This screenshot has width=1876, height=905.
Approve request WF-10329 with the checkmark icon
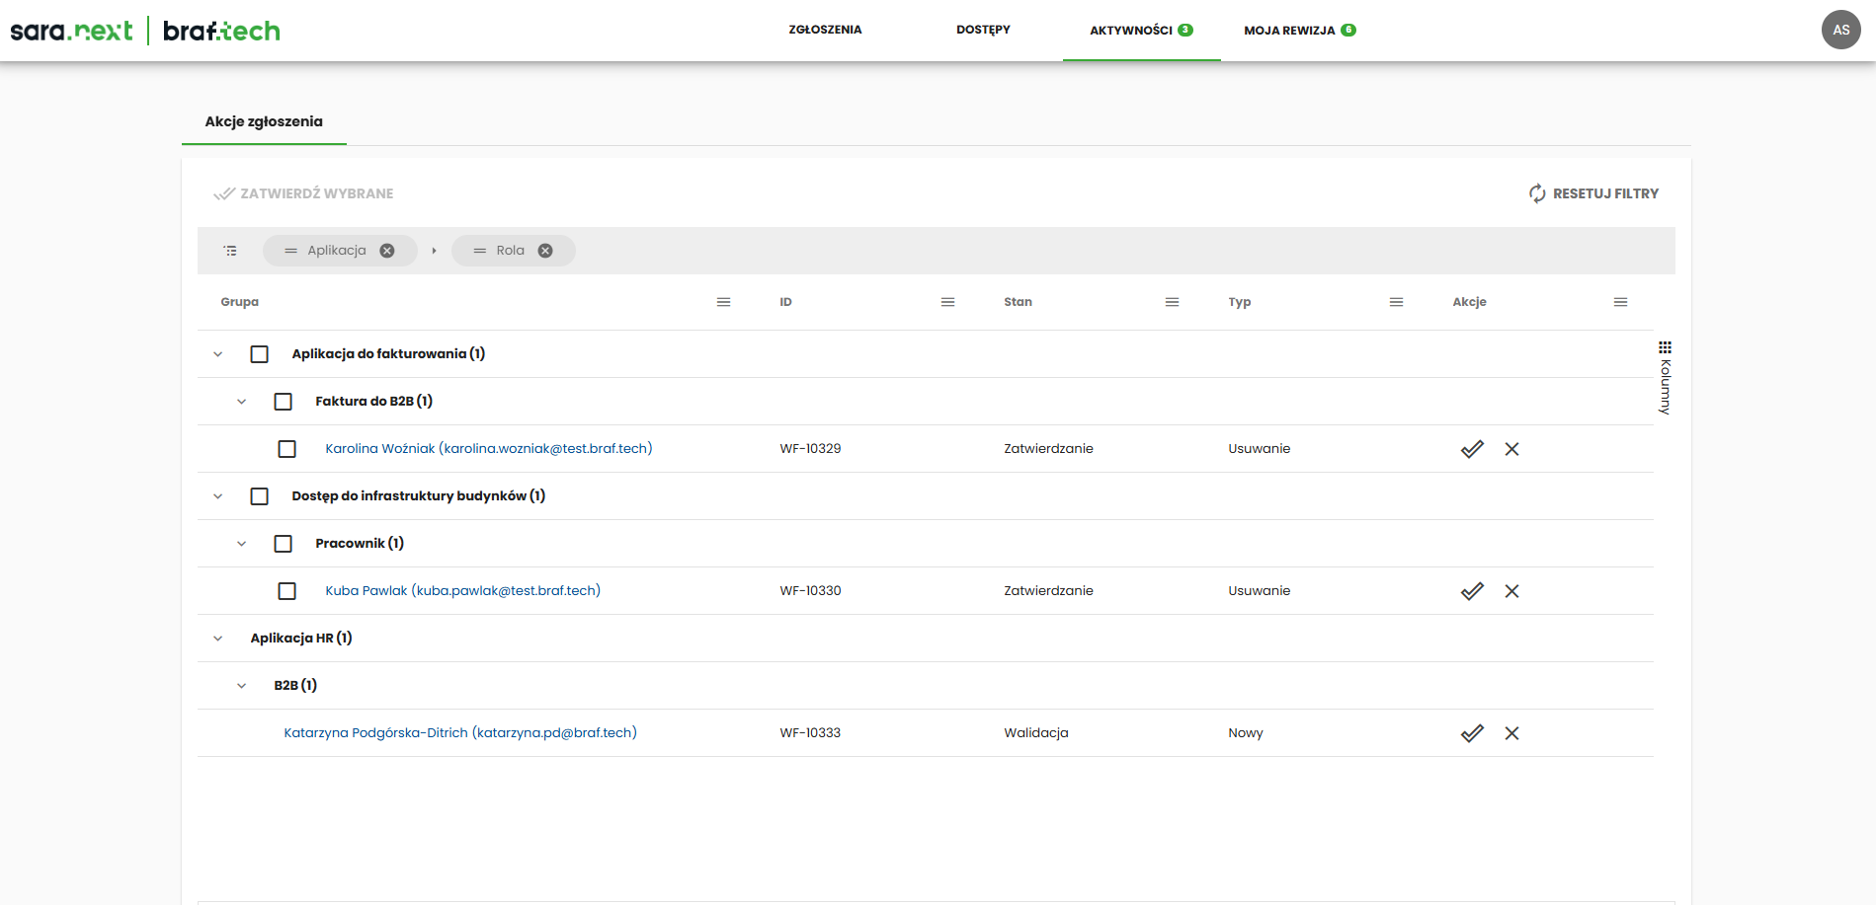click(x=1472, y=449)
